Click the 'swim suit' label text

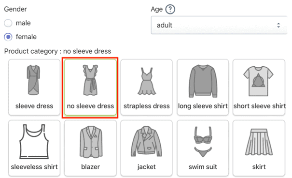point(203,167)
